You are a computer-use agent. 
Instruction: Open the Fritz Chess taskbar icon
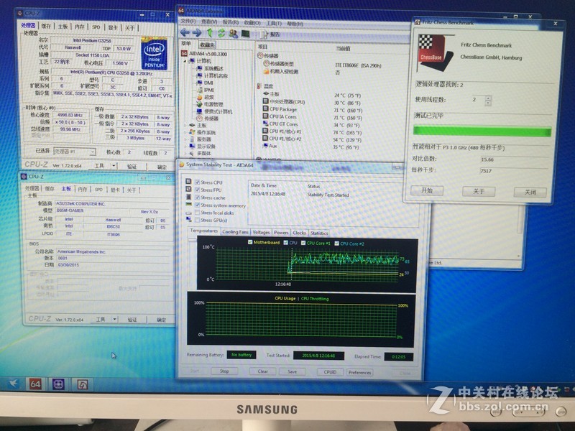pyautogui.click(x=83, y=384)
